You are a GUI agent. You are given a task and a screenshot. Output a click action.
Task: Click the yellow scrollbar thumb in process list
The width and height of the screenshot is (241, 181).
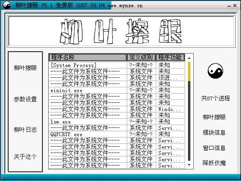[189, 71]
